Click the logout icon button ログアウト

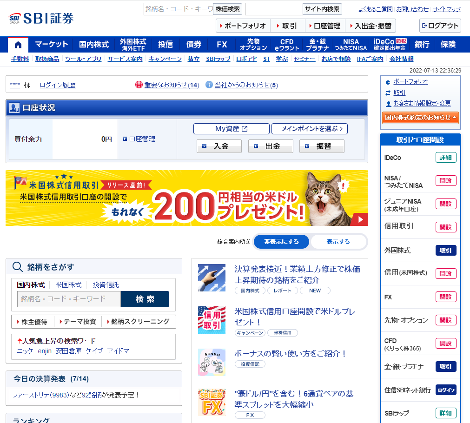pos(440,26)
